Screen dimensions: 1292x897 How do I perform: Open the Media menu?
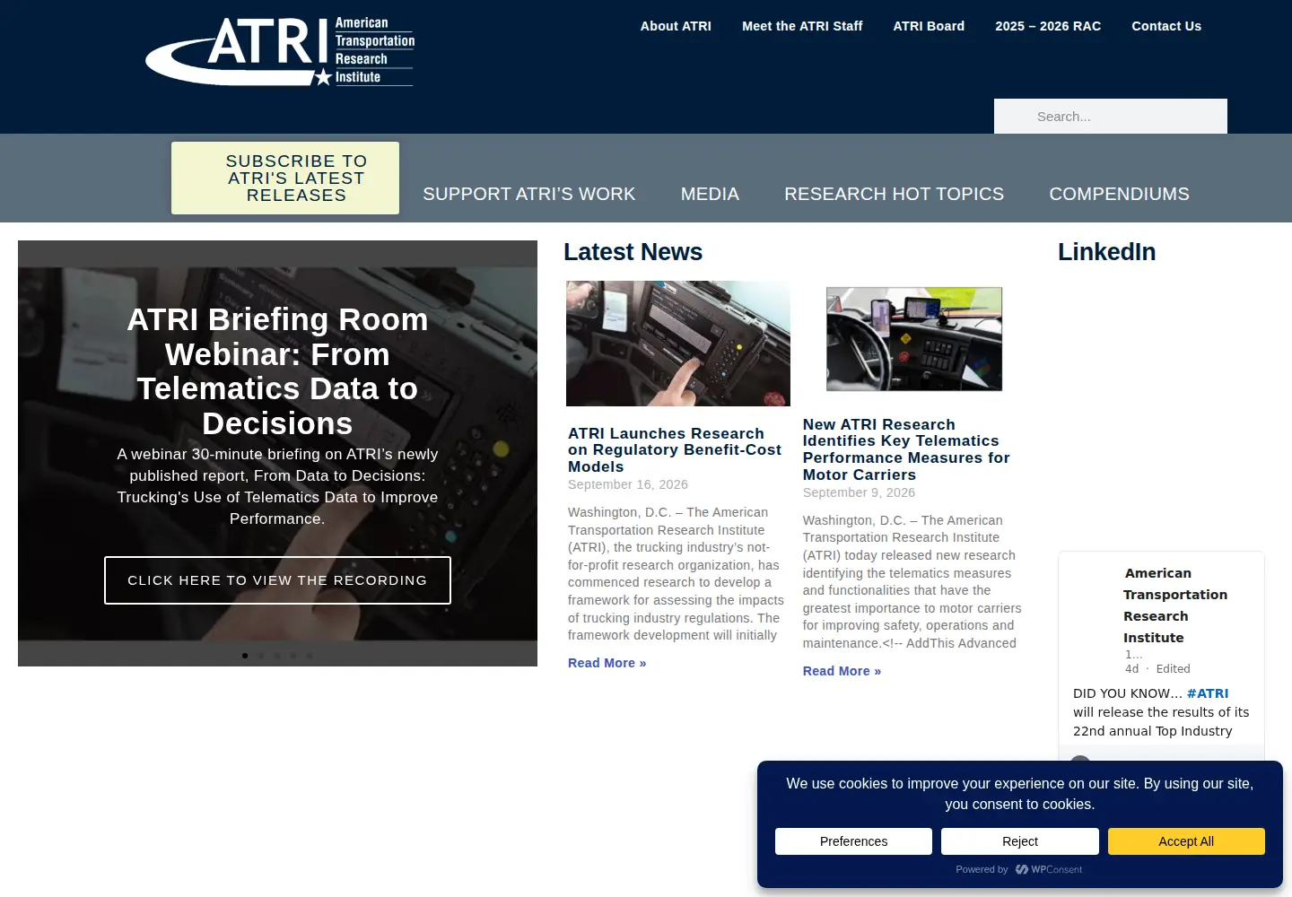pyautogui.click(x=710, y=194)
